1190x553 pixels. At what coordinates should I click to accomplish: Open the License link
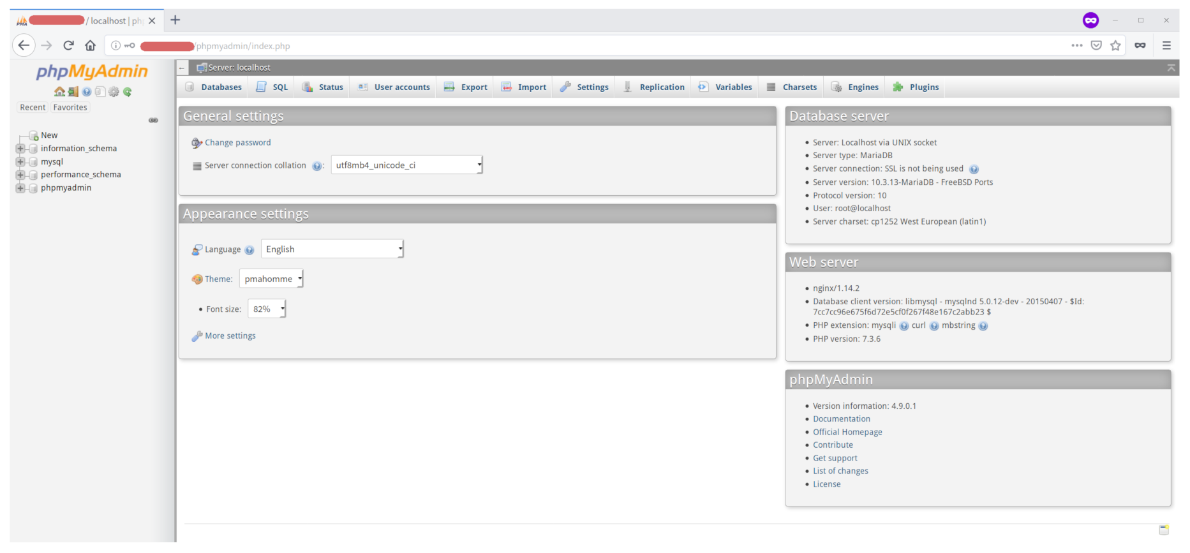pyautogui.click(x=827, y=485)
